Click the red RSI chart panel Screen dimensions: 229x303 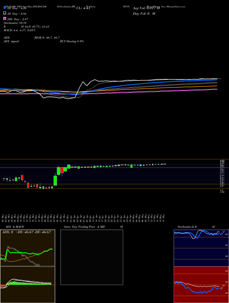tap(201, 285)
